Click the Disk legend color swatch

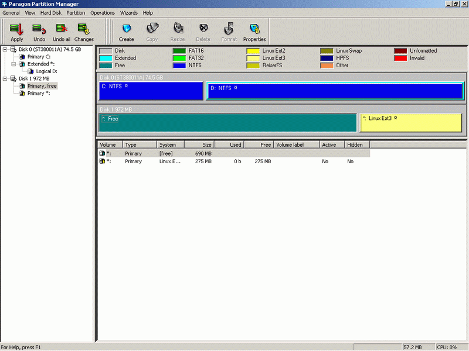(106, 51)
